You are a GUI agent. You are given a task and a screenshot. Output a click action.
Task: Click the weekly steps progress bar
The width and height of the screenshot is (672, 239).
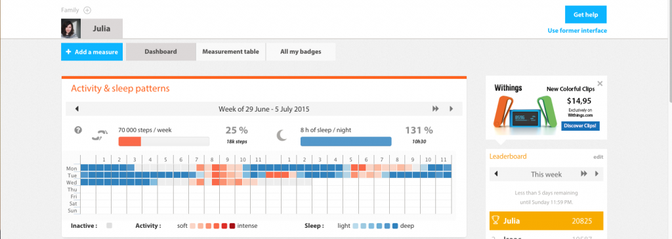[x=163, y=142]
